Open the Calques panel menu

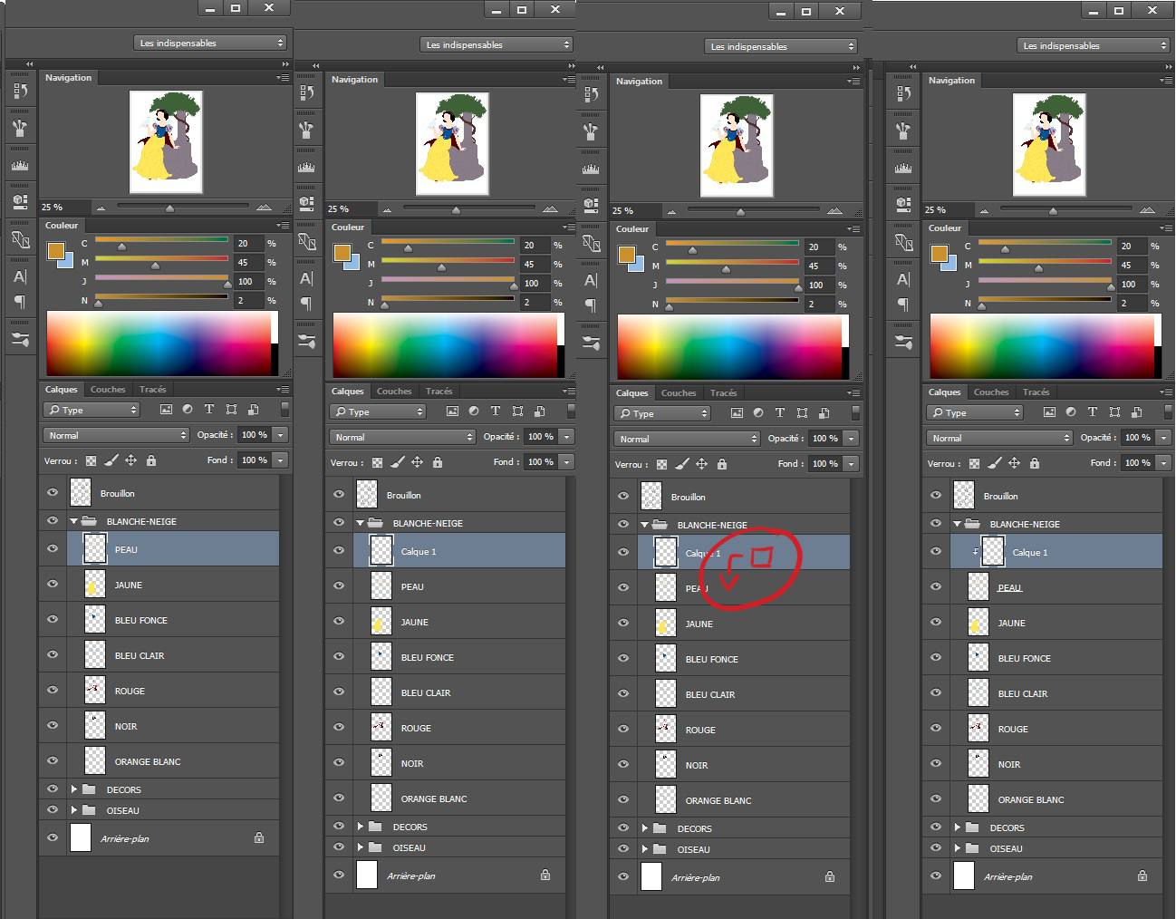click(282, 389)
